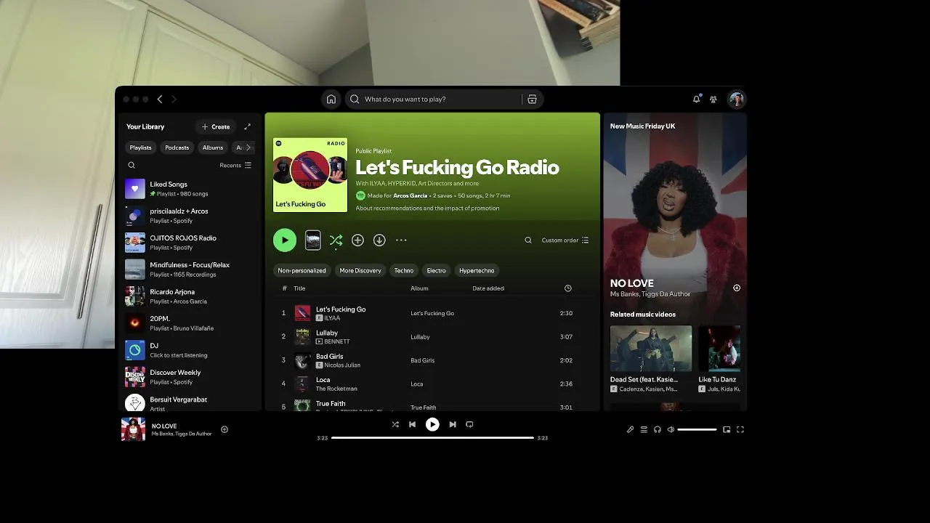Sort tracks by duration clock icon
This screenshot has height=523, width=930.
pos(568,288)
